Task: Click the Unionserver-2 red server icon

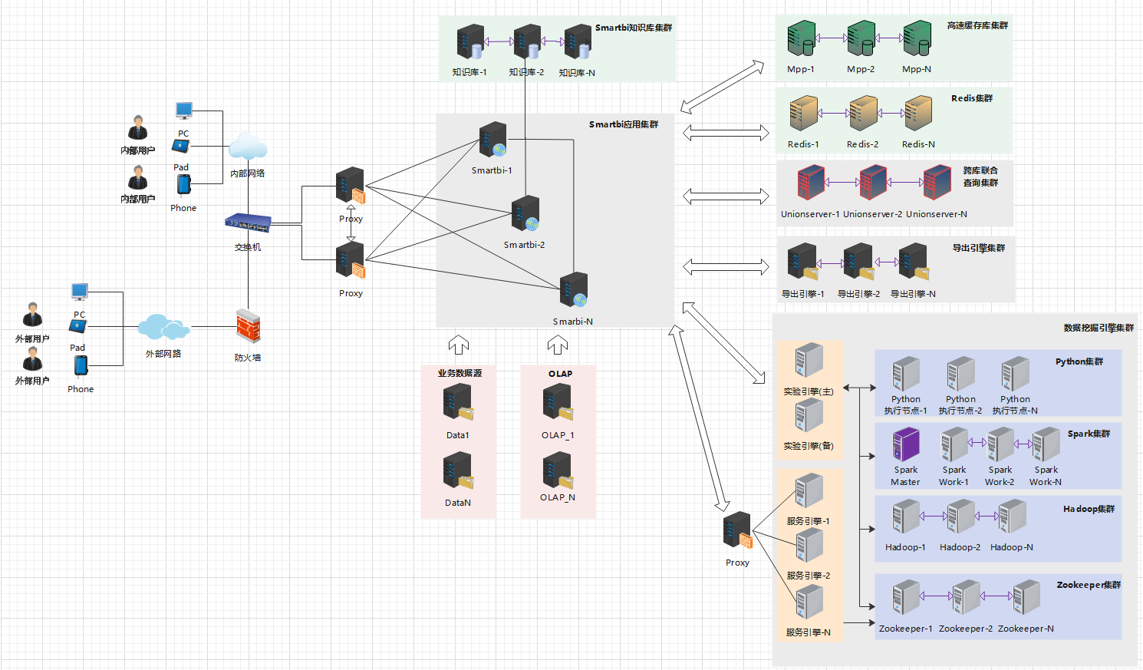Action: (873, 183)
